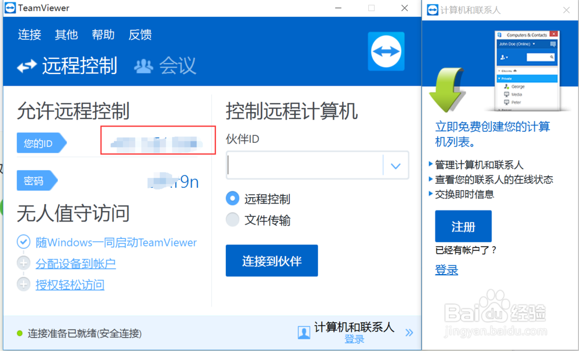Click plus icon beside 分配设备到帐户
Image resolution: width=579 pixels, height=351 pixels.
[x=23, y=263]
